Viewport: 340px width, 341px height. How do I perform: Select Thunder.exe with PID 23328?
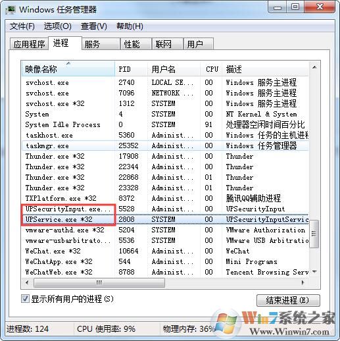coord(165,188)
